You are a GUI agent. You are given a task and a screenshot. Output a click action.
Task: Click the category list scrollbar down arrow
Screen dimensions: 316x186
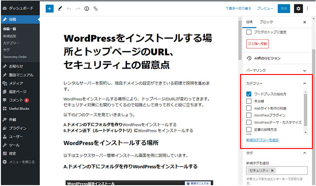[x=306, y=132]
